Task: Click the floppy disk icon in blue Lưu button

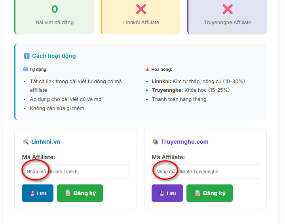Action: [x=32, y=194]
